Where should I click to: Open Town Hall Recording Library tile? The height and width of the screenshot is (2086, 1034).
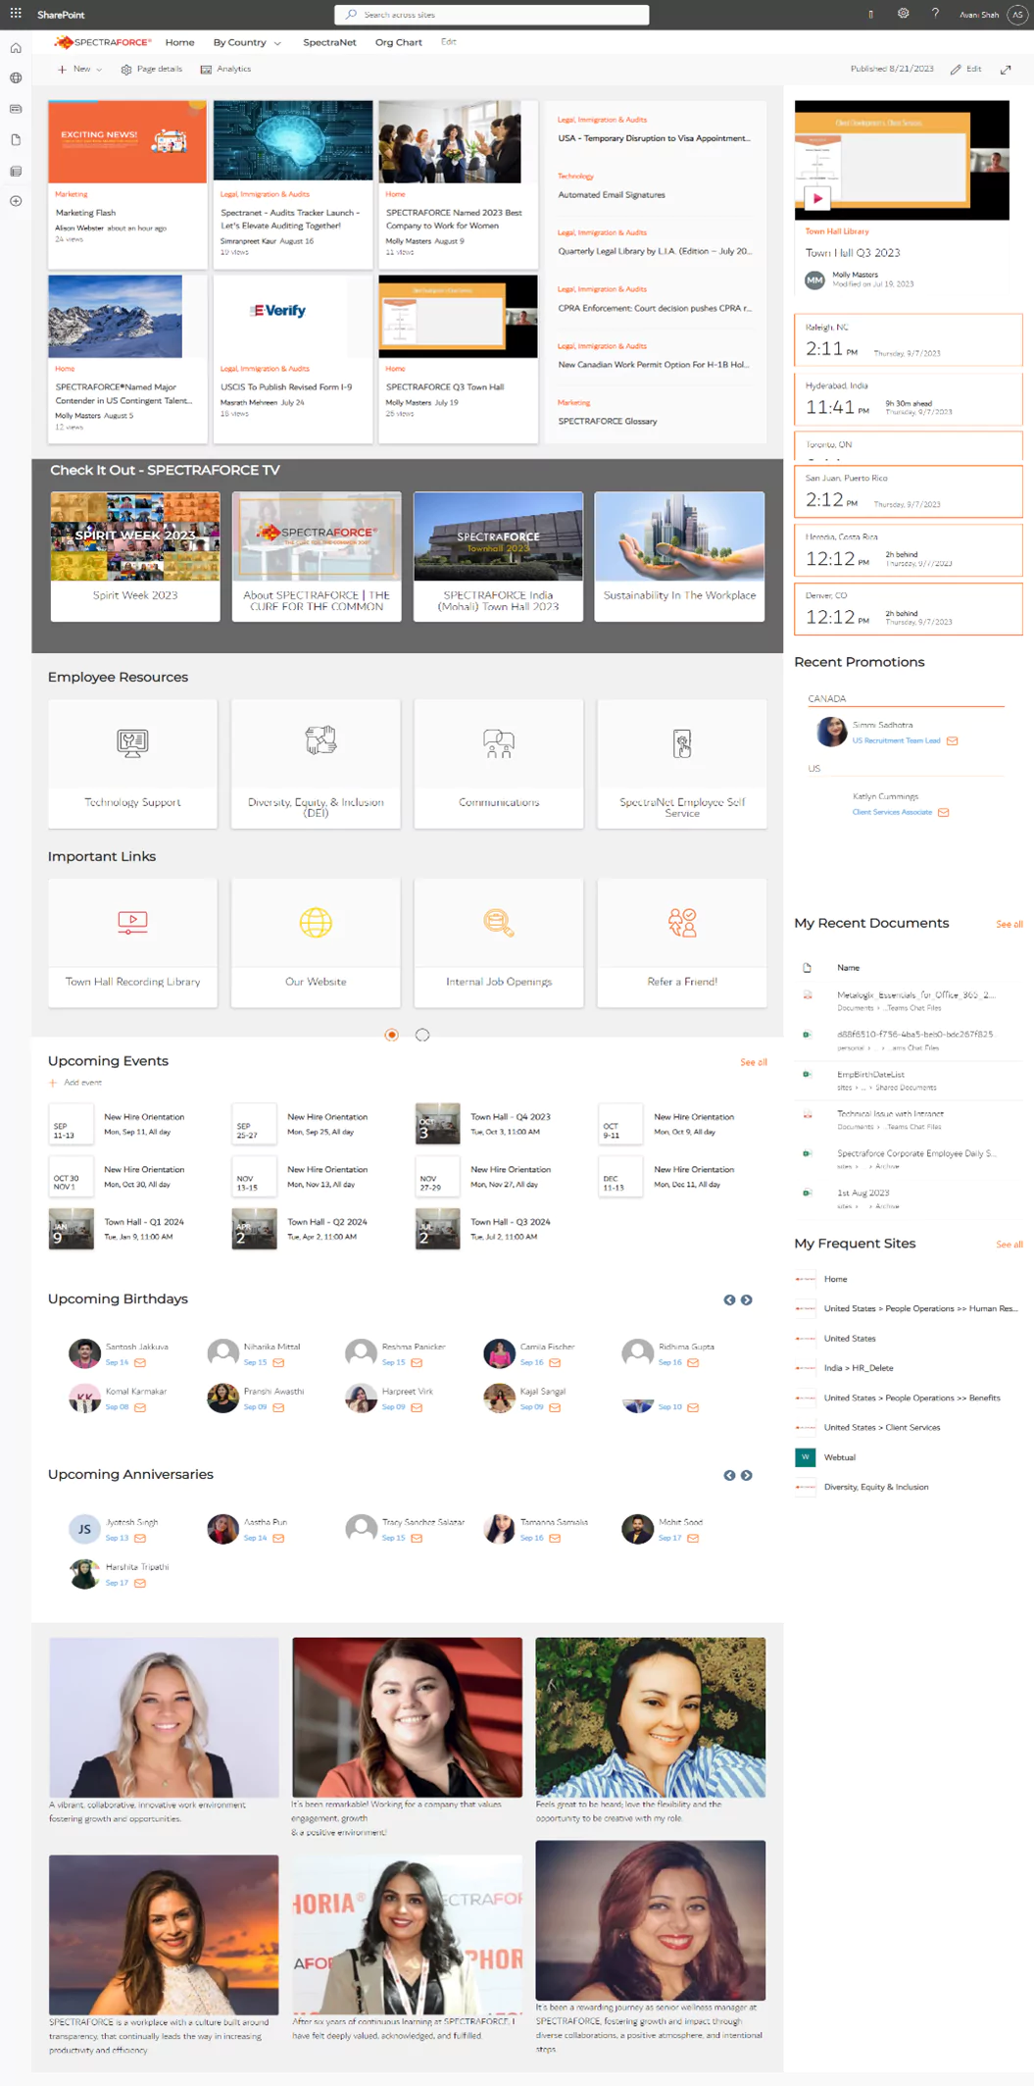[x=132, y=941]
